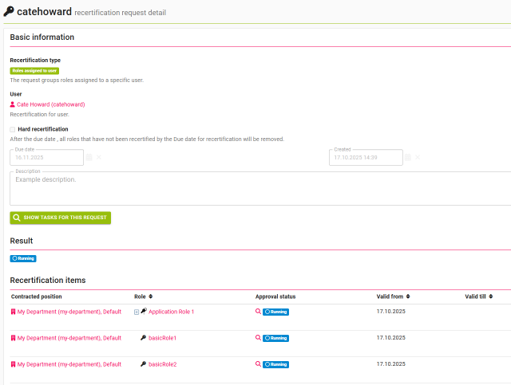Image resolution: width=511 pixels, height=385 pixels.
Task: Open the Cate Howard (catehoward) user link
Action: point(51,104)
